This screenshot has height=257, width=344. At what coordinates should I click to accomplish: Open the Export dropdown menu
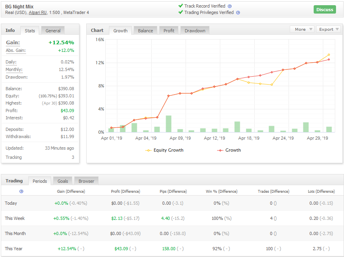(x=328, y=29)
